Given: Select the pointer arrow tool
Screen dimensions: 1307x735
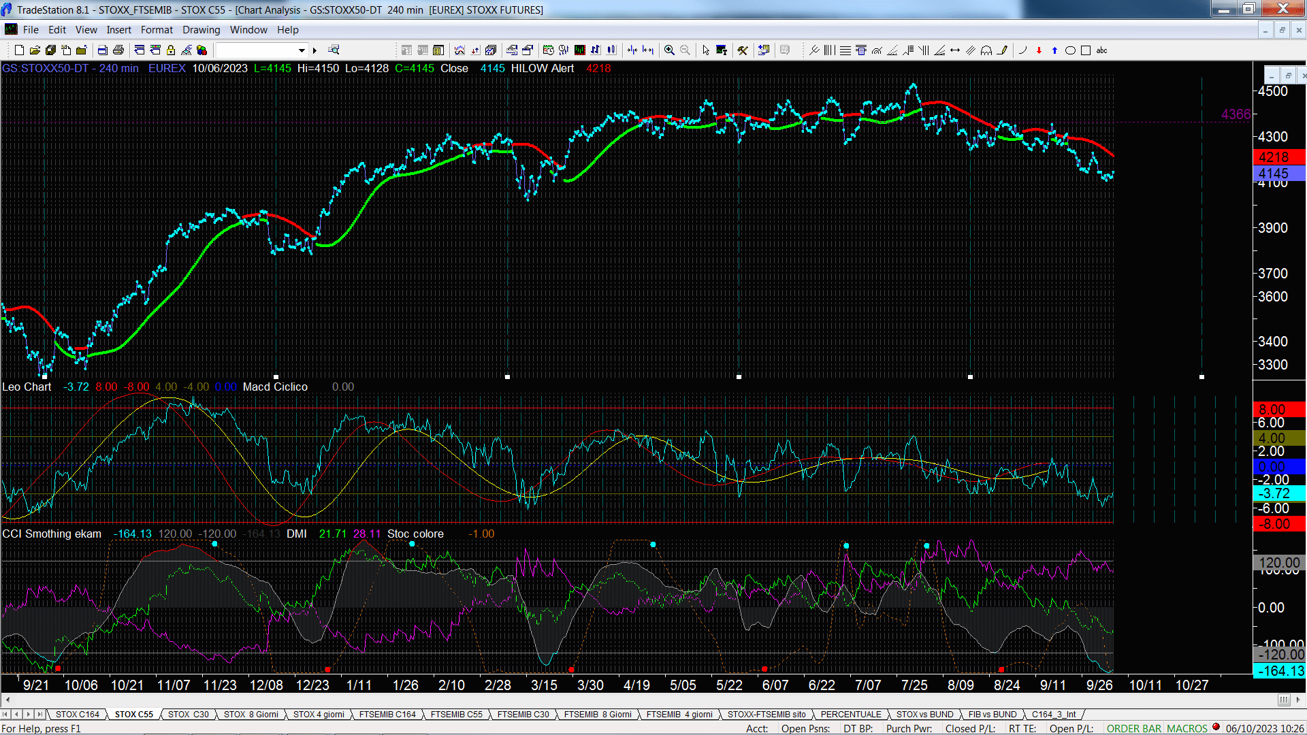Looking at the screenshot, I should tap(706, 50).
